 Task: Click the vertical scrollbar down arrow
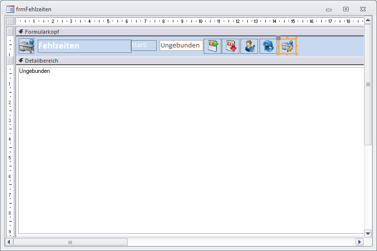tap(368, 233)
